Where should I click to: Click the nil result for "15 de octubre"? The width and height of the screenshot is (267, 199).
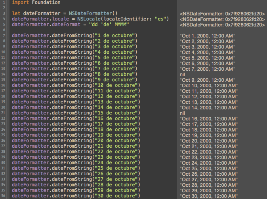tap(182, 113)
